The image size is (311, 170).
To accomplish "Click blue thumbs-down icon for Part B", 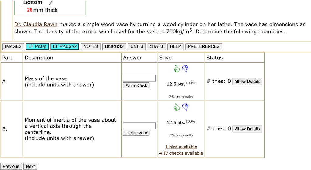I will pos(185,107).
